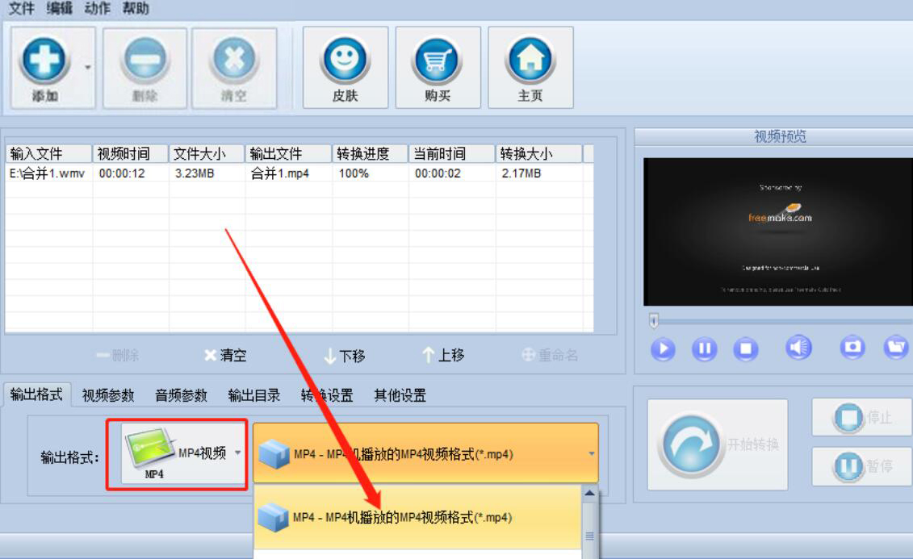913x559 pixels.
Task: Switch to the 音频参数 tab
Action: pos(181,395)
